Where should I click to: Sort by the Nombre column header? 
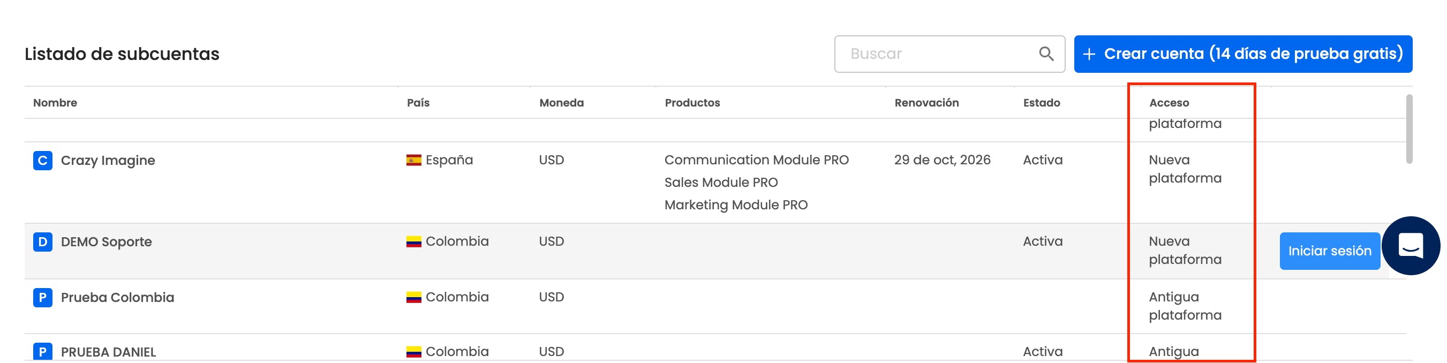55,103
